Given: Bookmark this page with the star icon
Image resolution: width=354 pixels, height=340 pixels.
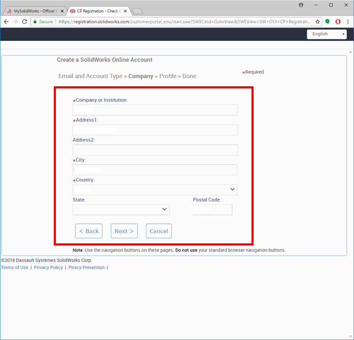Looking at the screenshot, I should coord(318,22).
